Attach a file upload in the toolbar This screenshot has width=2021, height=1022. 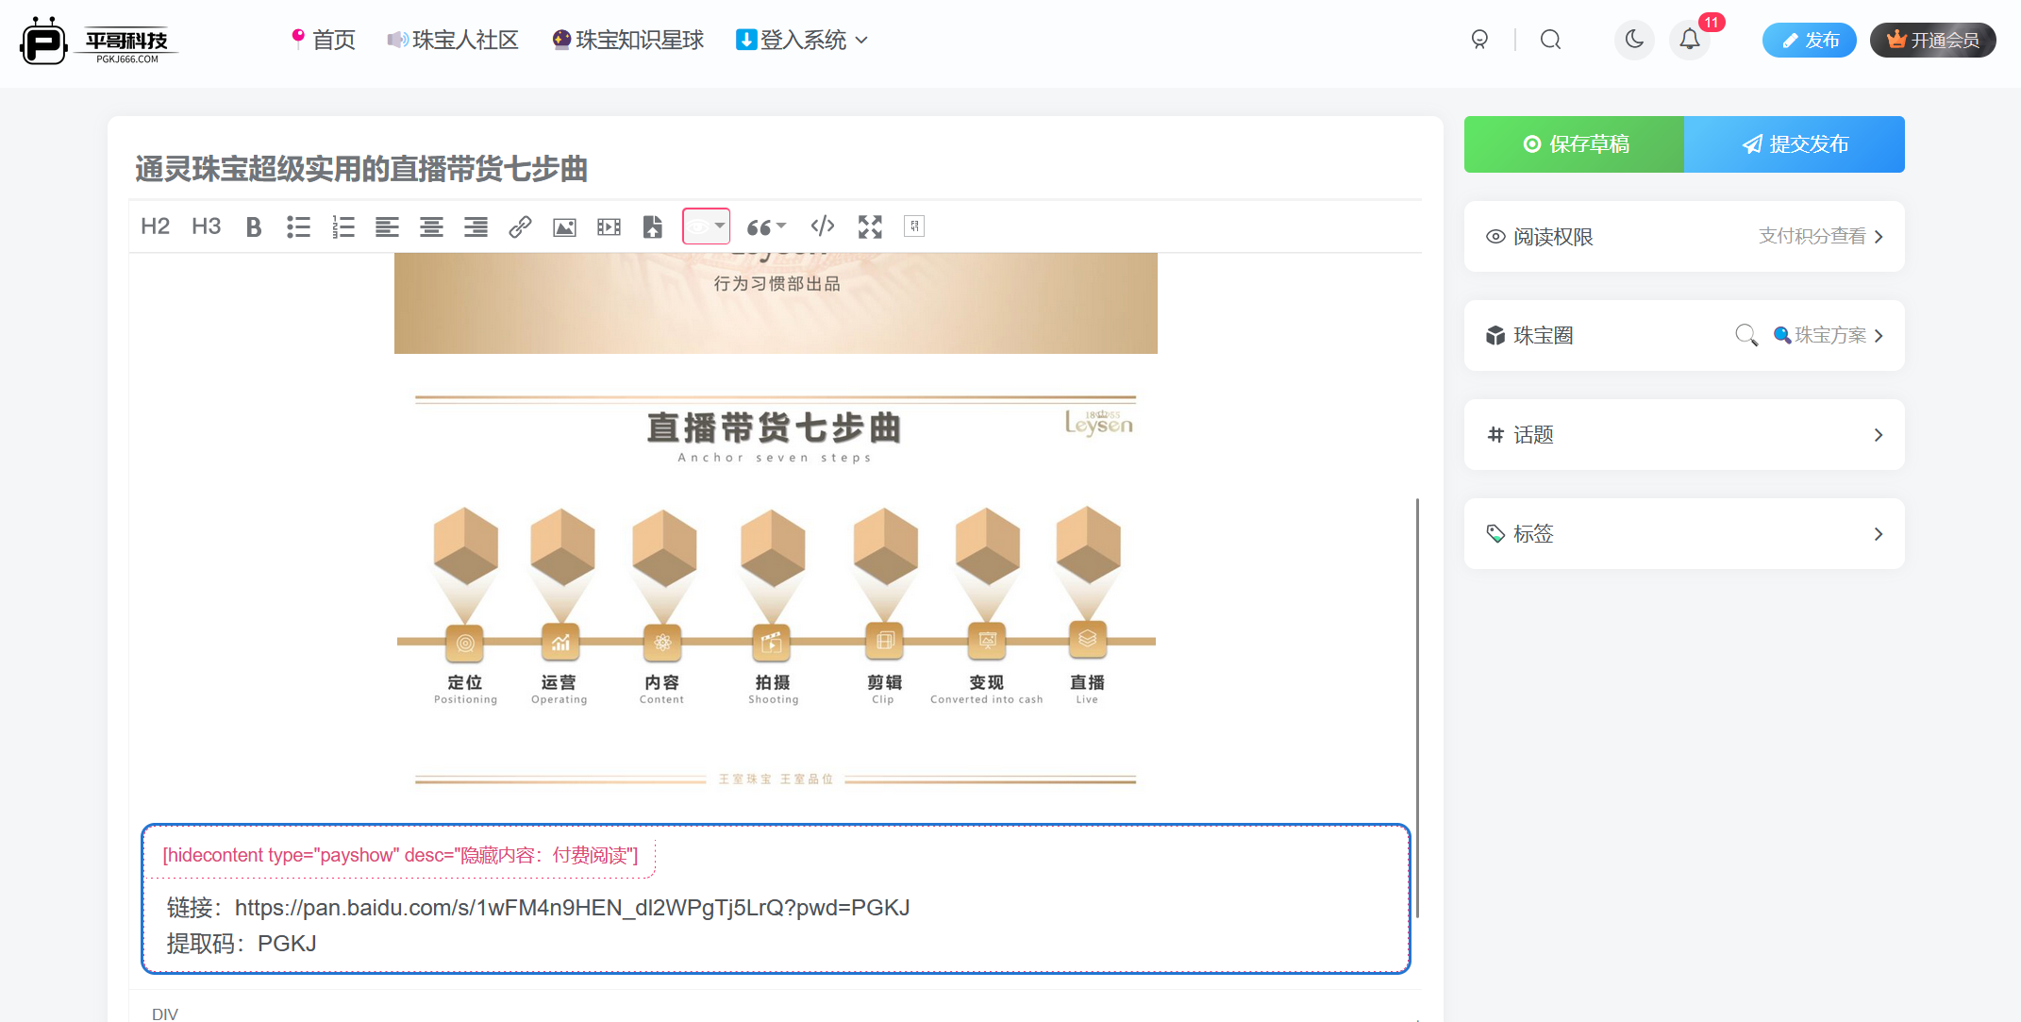point(652,226)
